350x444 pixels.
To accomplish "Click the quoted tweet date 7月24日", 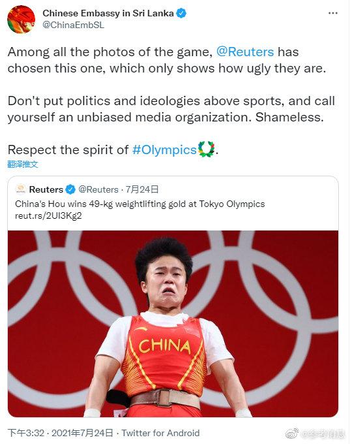I will 142,189.
